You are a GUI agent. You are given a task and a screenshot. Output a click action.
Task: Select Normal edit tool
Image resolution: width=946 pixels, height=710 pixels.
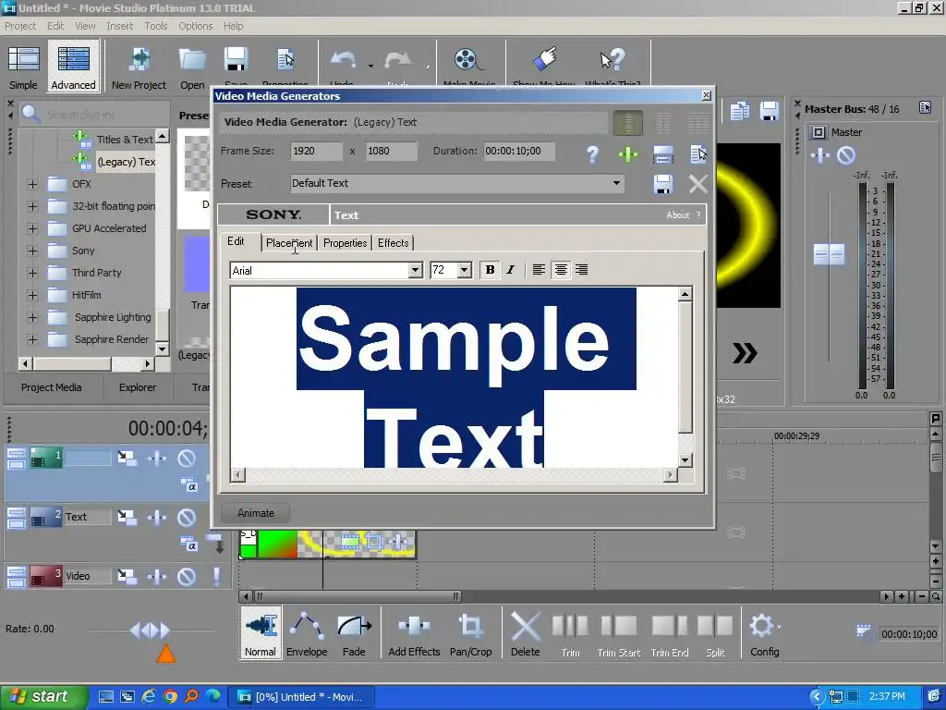tap(261, 632)
